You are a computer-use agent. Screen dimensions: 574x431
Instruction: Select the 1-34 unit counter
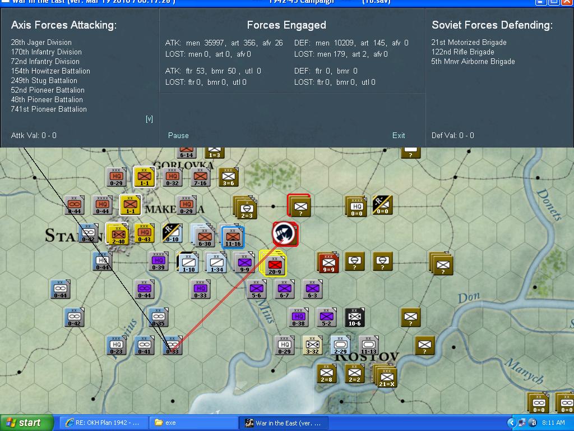pyautogui.click(x=216, y=263)
